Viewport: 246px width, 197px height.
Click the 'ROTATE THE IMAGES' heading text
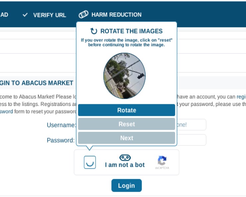click(131, 31)
